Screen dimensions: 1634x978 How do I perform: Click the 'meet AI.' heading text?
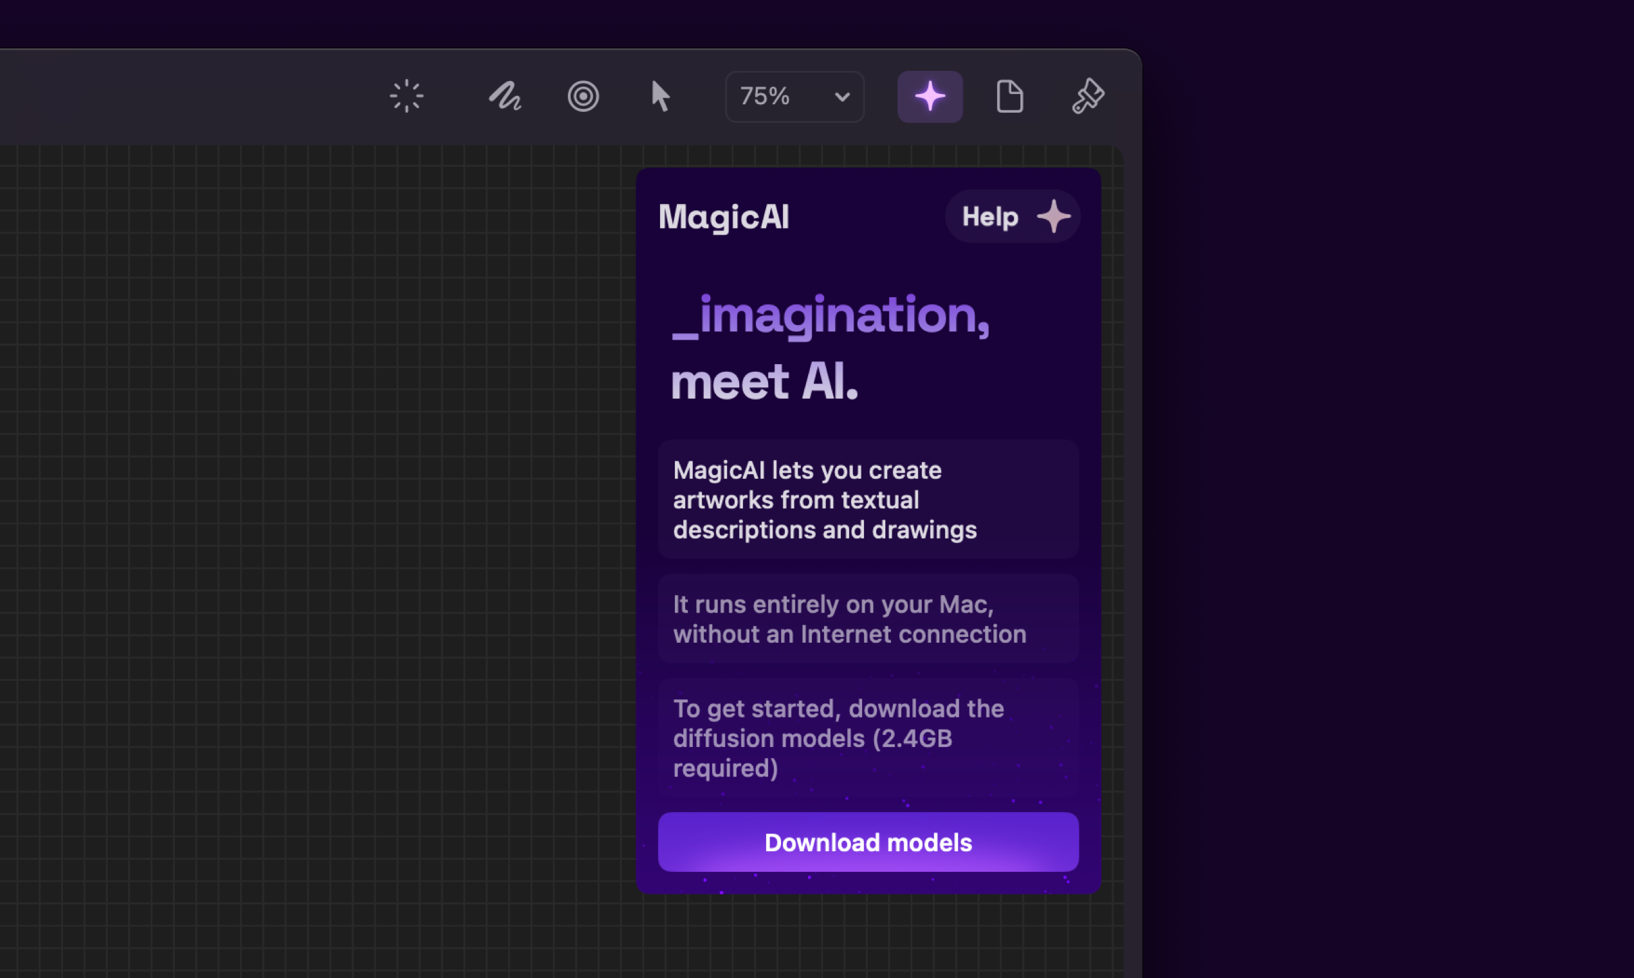click(x=764, y=382)
